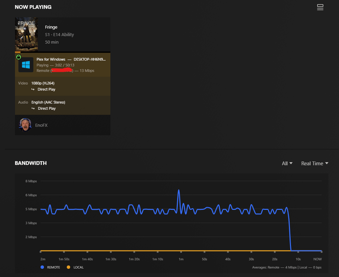This screenshot has height=277, width=339.
Task: Click the orange LOCAL legend dot
Action: [x=68, y=267]
